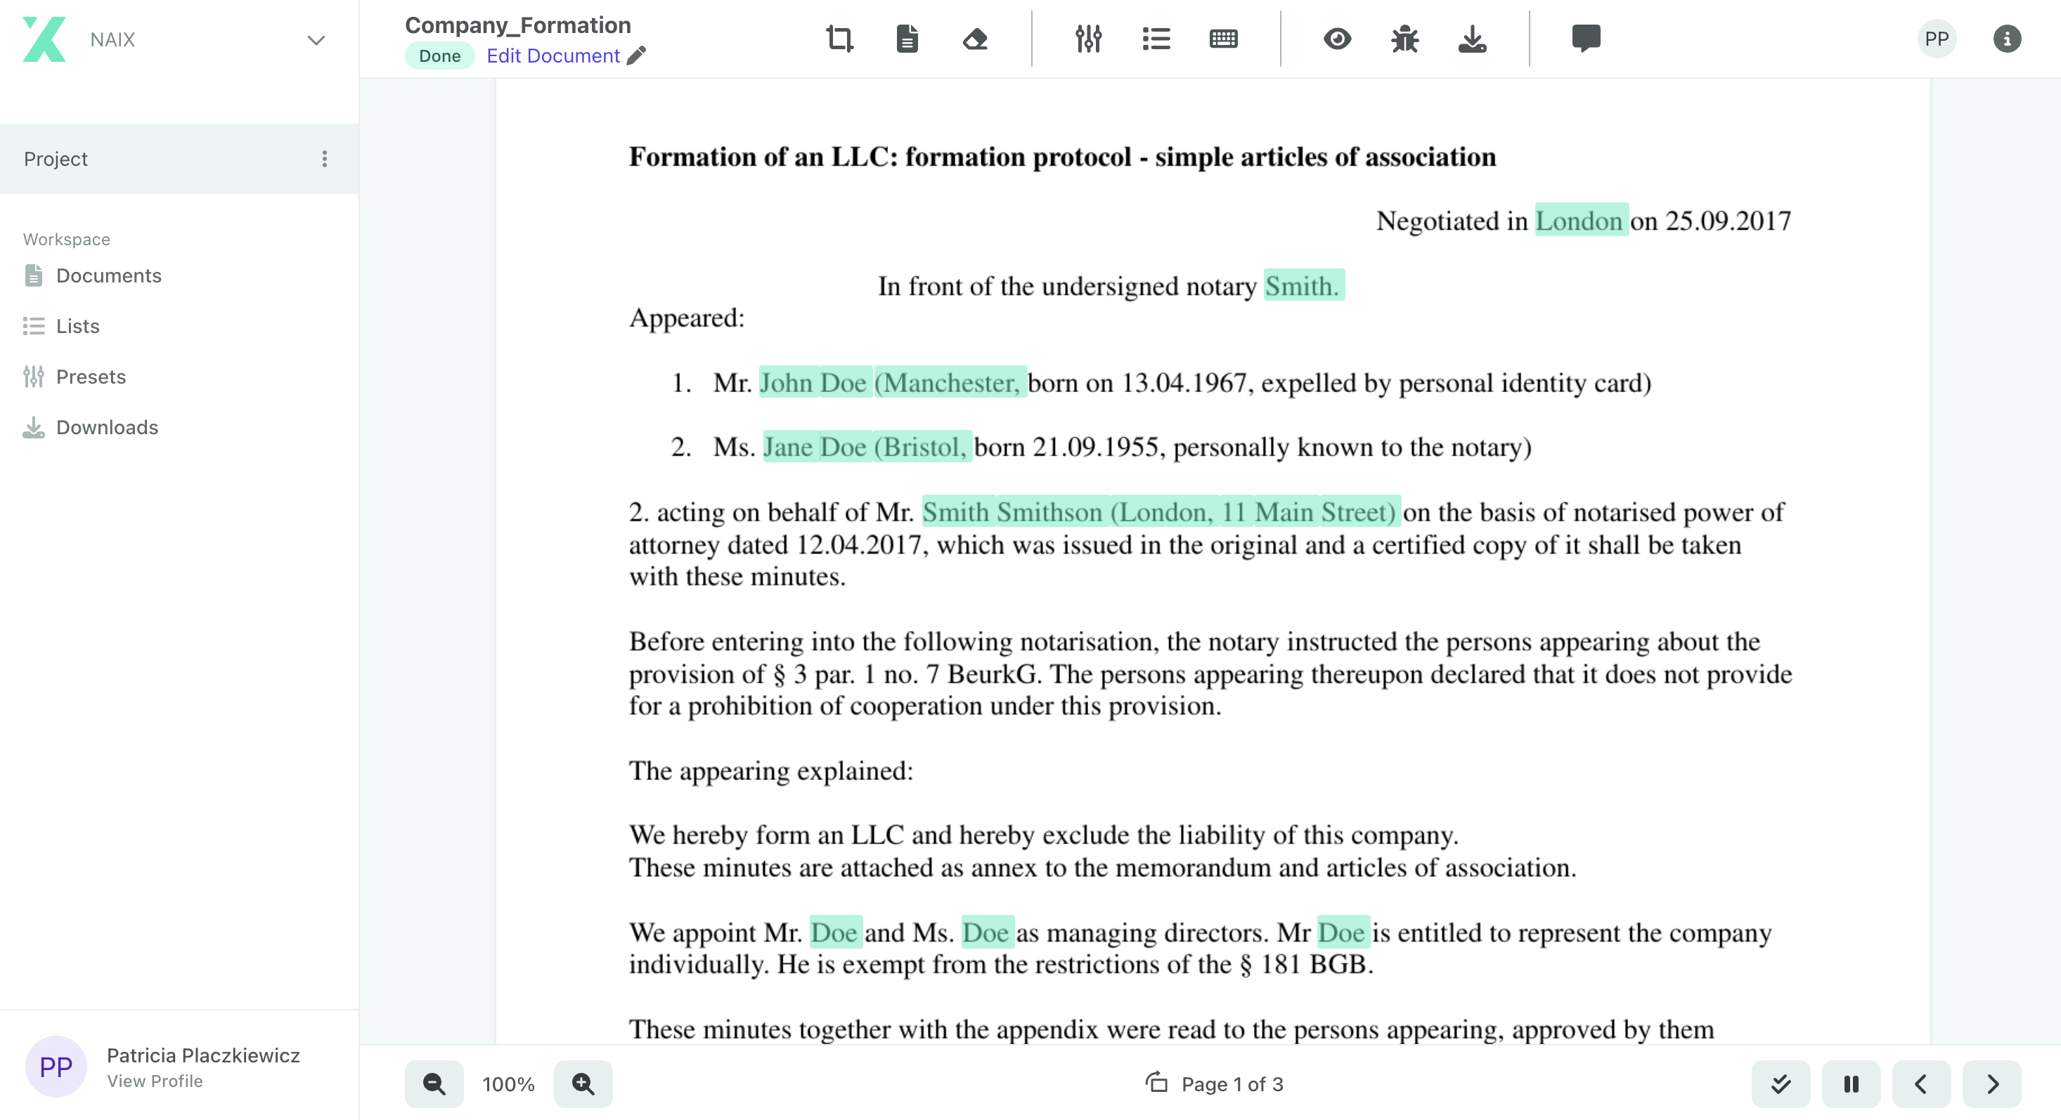
Task: Click highlighted notary name Smith.
Action: coord(1303,285)
